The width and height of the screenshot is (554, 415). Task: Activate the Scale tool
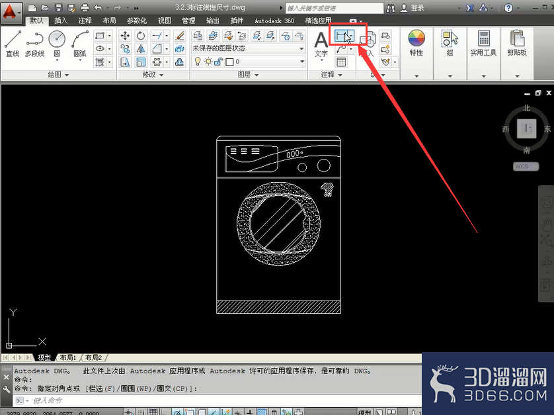pyautogui.click(x=141, y=62)
